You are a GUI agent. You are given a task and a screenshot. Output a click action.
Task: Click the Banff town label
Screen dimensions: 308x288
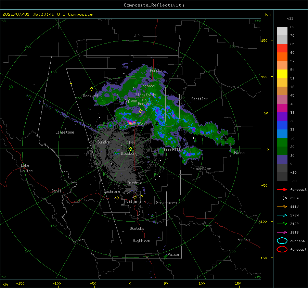(x=56, y=191)
